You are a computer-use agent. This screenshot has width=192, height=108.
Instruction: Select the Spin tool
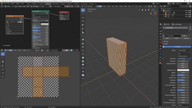[83, 61]
